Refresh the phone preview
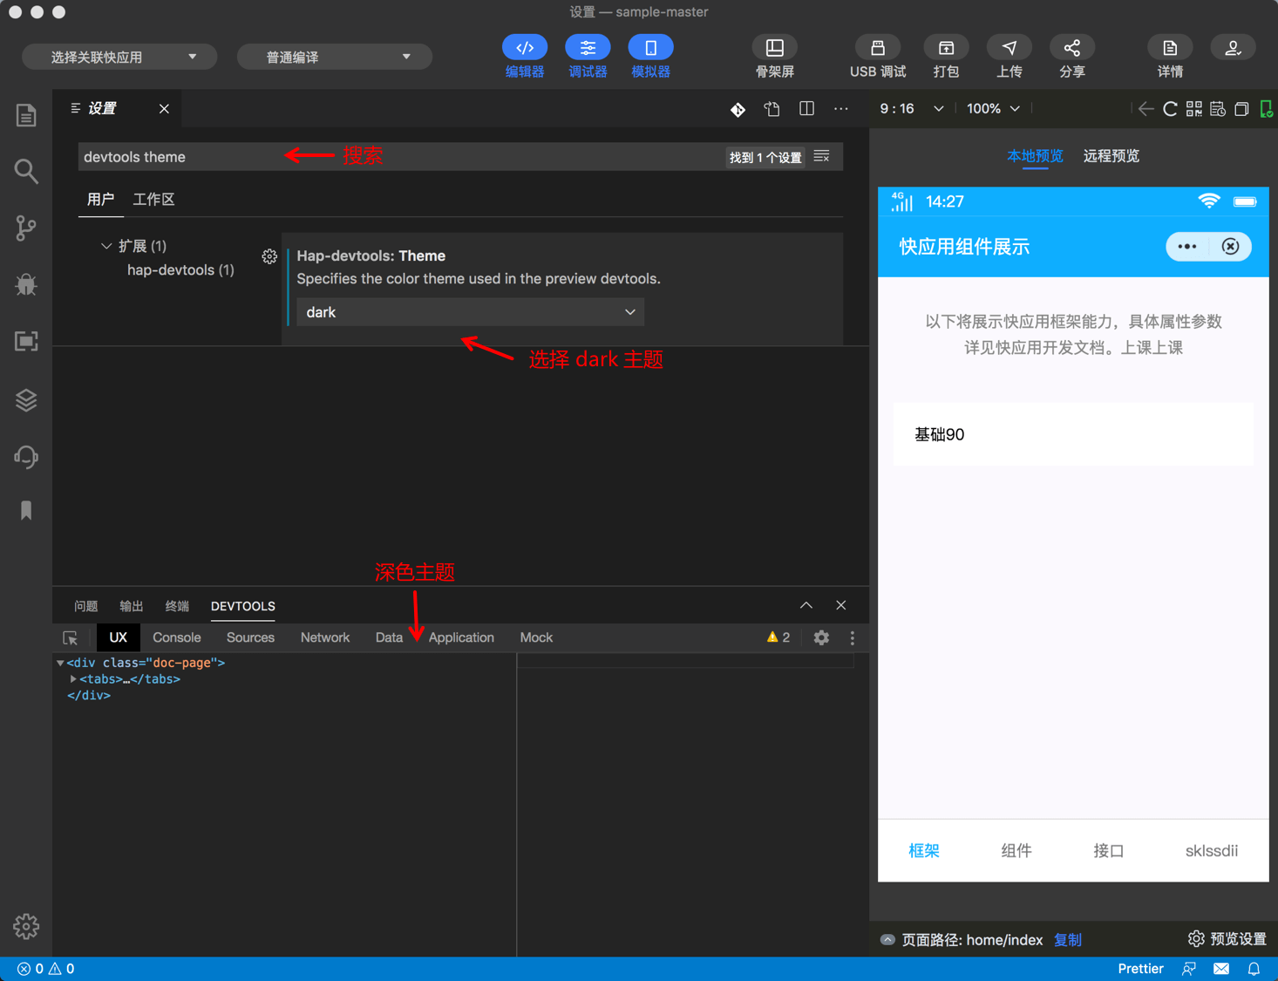 pyautogui.click(x=1170, y=108)
